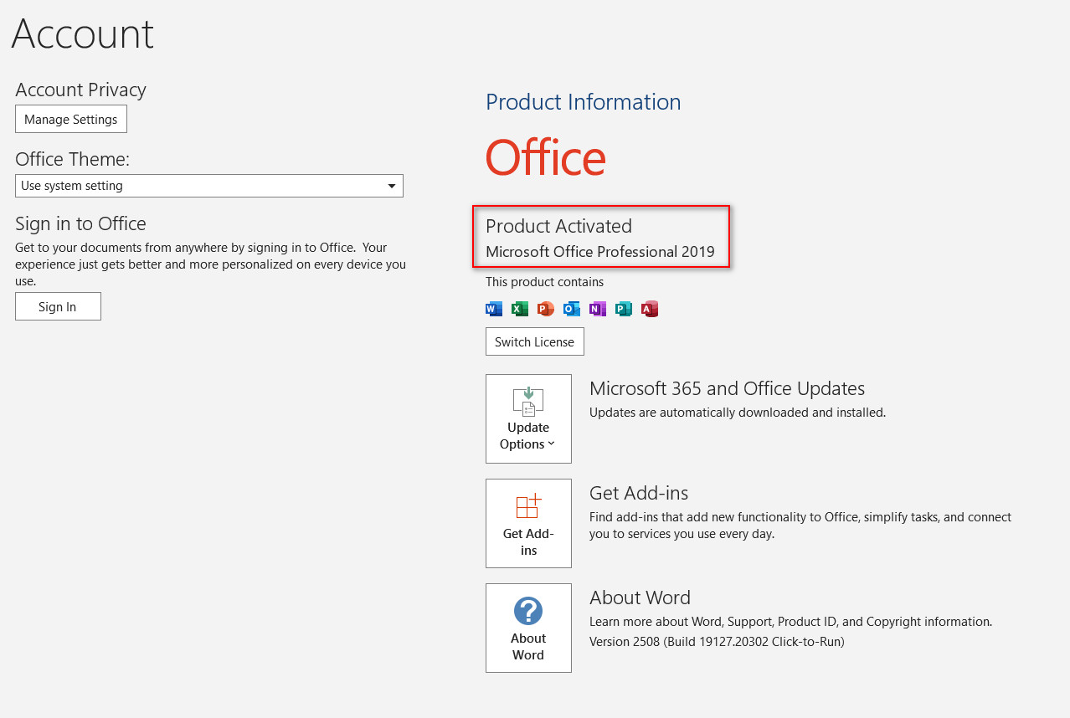Click the Account page title
The width and height of the screenshot is (1070, 718).
click(83, 34)
